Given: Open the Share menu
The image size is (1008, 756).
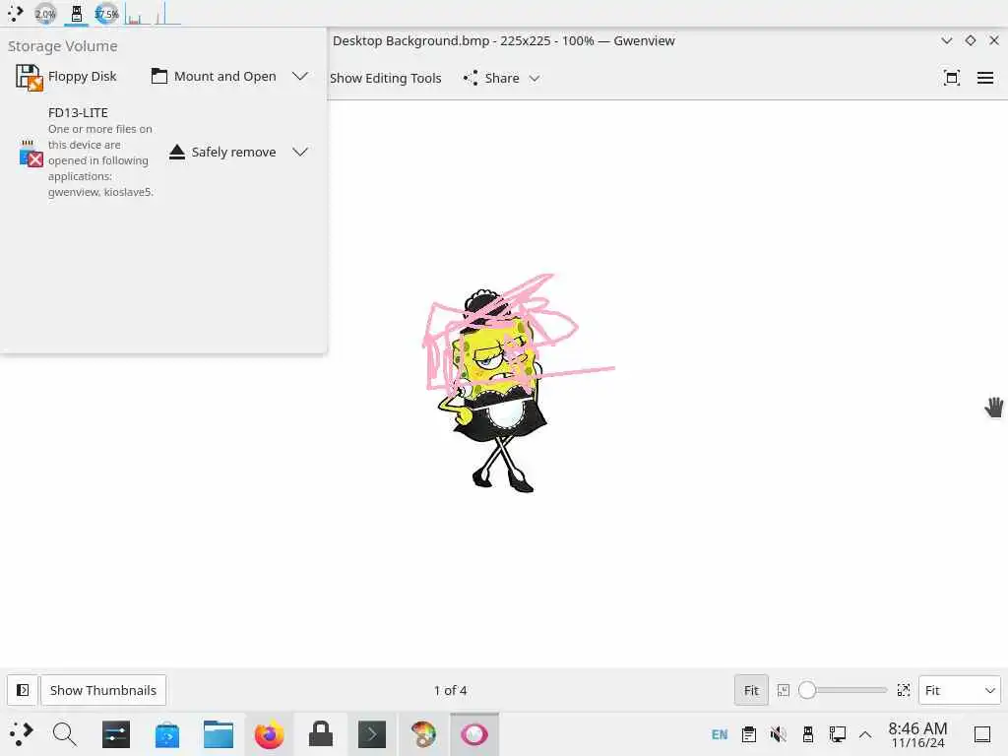Looking at the screenshot, I should (501, 79).
